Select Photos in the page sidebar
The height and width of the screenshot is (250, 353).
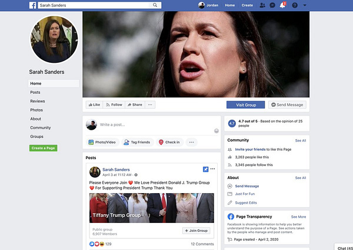click(x=36, y=110)
